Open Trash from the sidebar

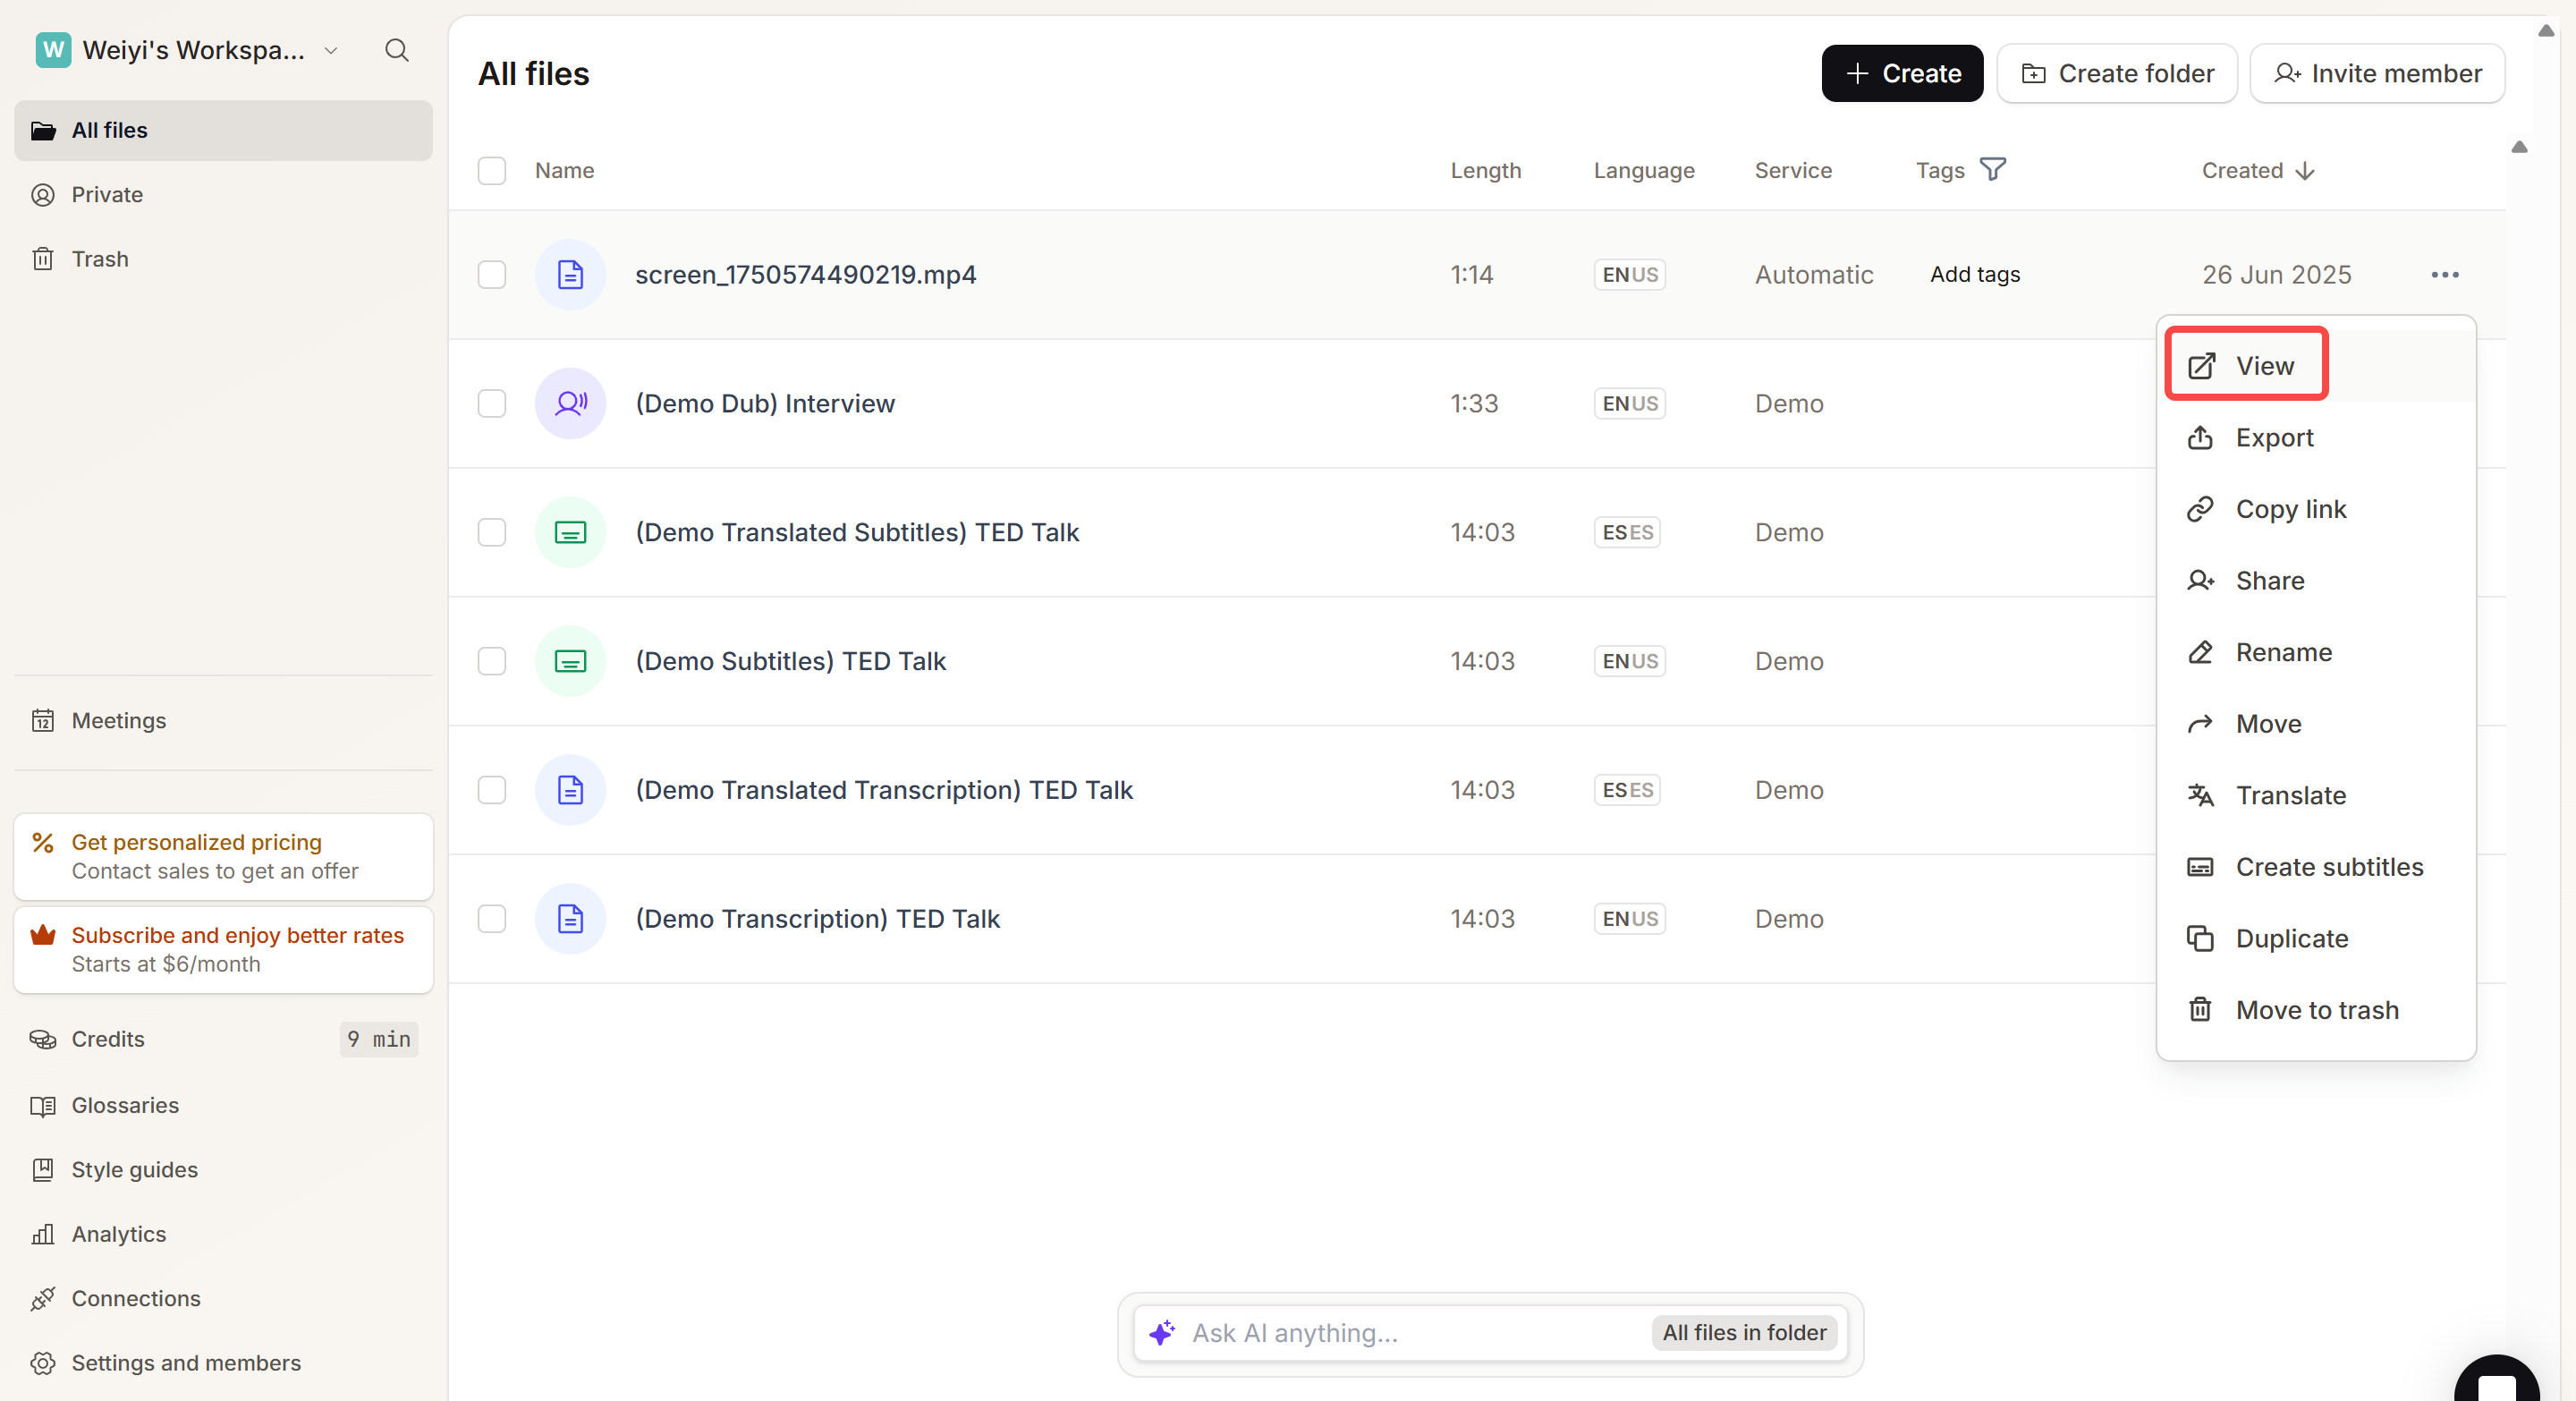click(99, 259)
